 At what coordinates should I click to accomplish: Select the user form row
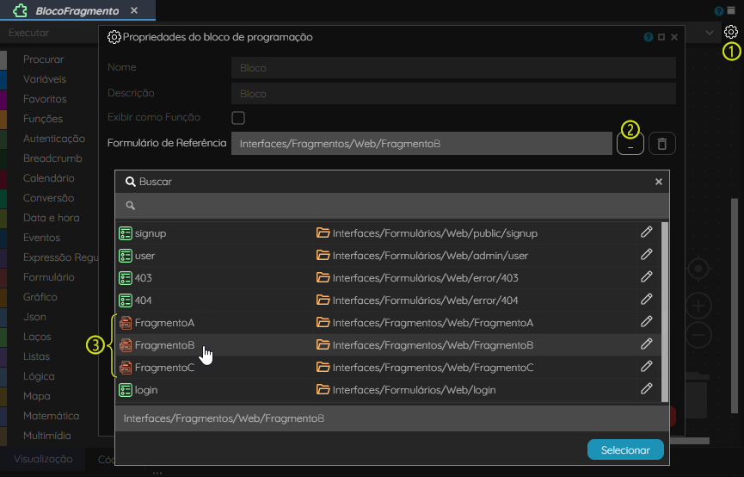[388, 256]
